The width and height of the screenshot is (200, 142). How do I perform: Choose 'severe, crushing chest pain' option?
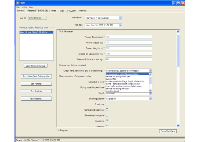pyautogui.click(x=127, y=76)
